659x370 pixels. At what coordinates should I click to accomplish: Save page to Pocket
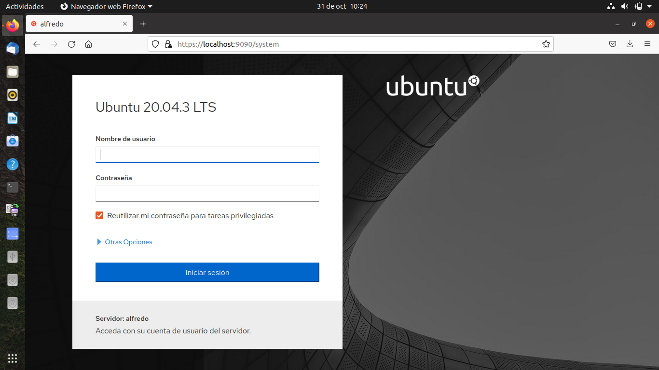(613, 44)
